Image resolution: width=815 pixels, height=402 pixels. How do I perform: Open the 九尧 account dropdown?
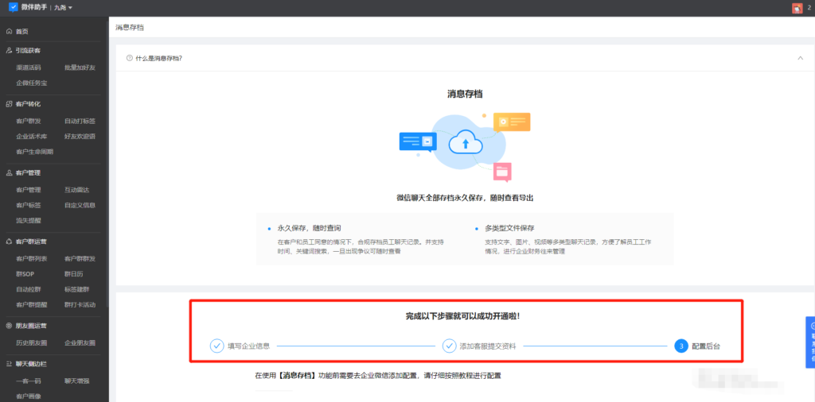pyautogui.click(x=64, y=8)
